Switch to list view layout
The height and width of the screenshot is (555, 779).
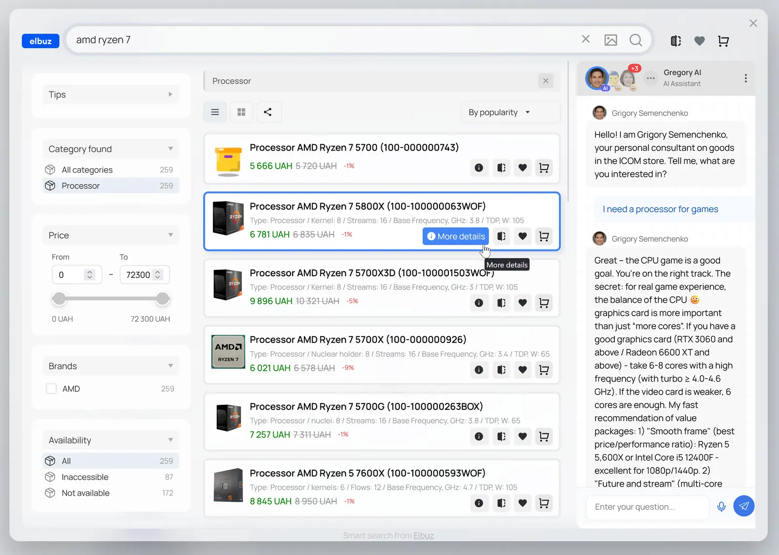tap(215, 112)
